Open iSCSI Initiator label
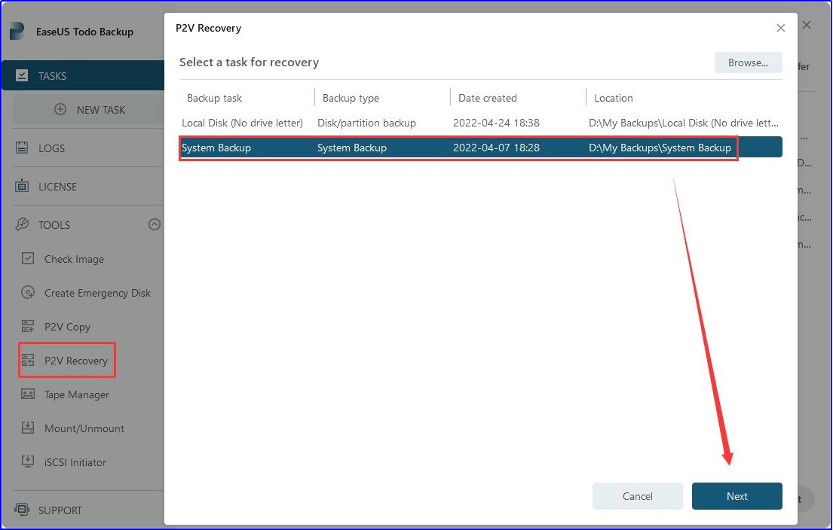The image size is (833, 530). coord(75,463)
